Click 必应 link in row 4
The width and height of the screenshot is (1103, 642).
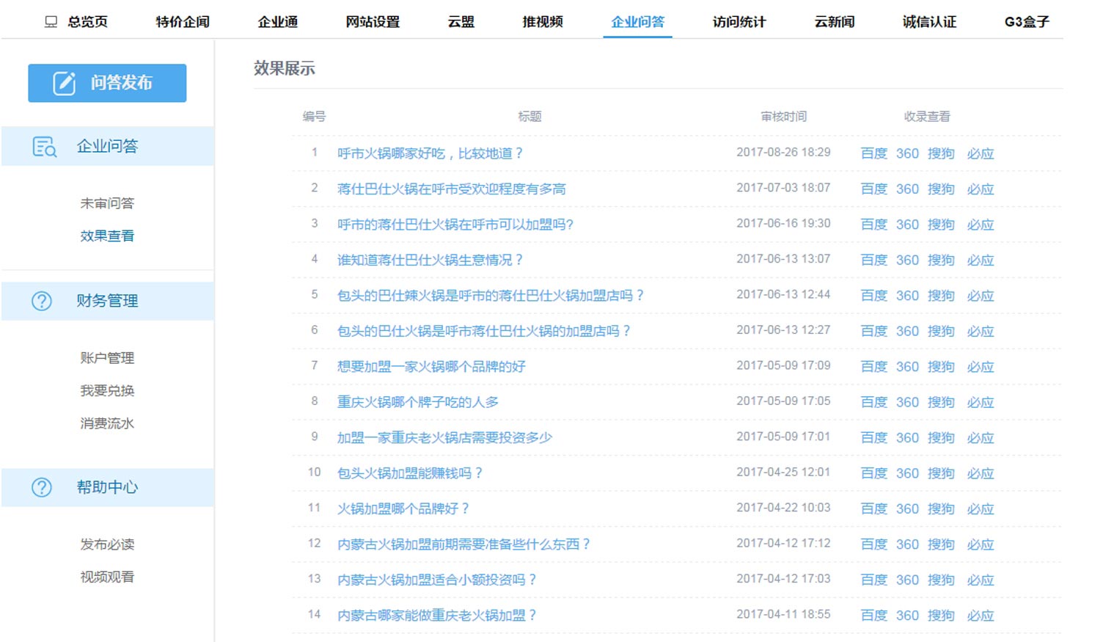[981, 260]
